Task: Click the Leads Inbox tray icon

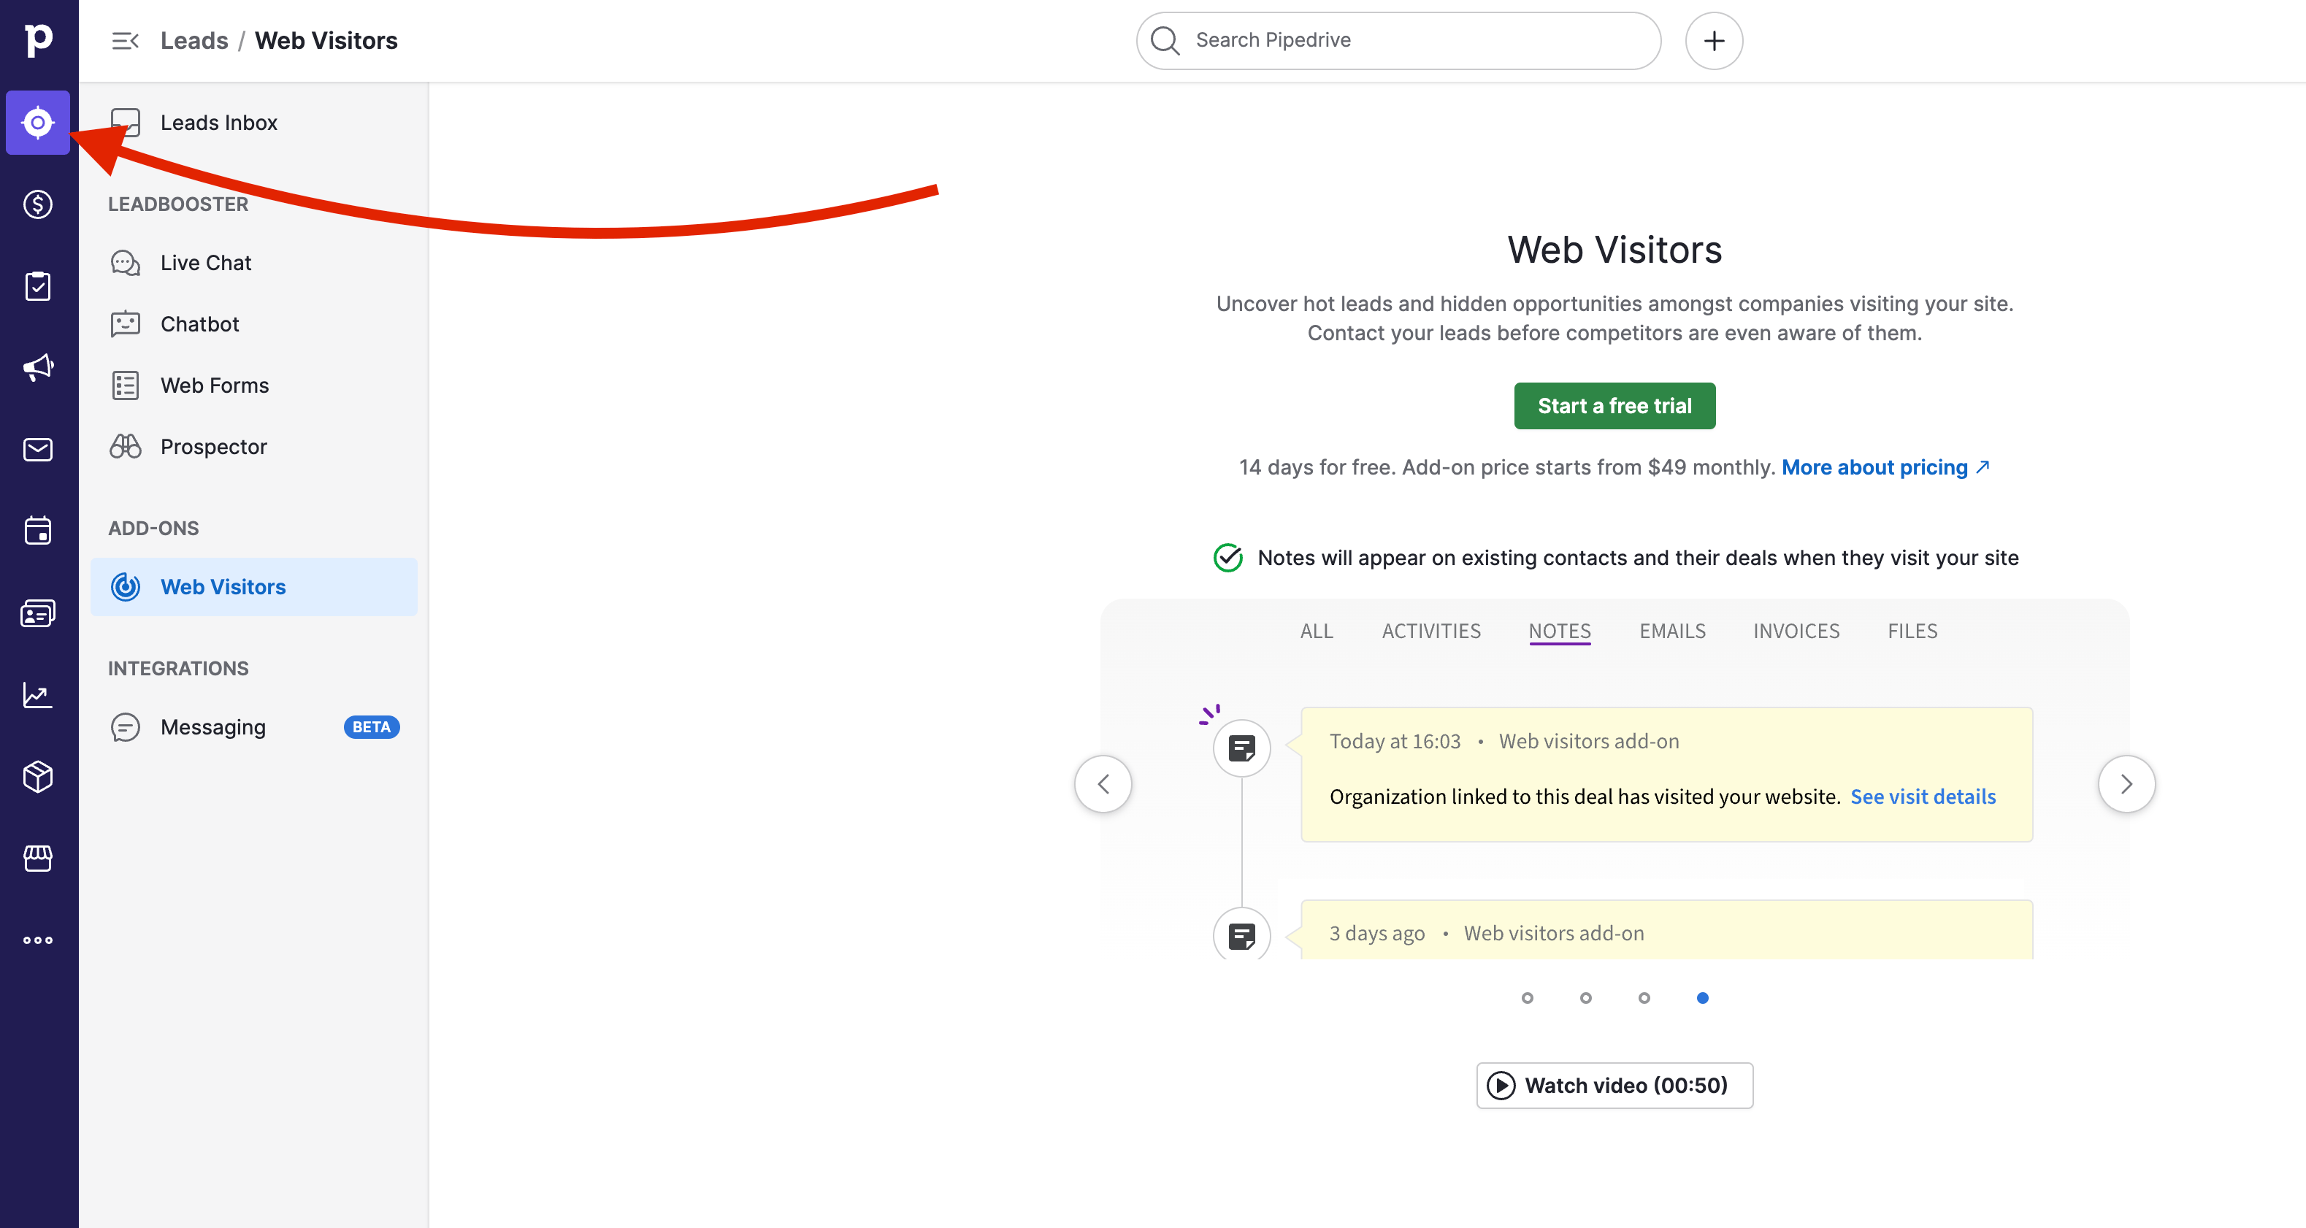Action: pos(126,123)
